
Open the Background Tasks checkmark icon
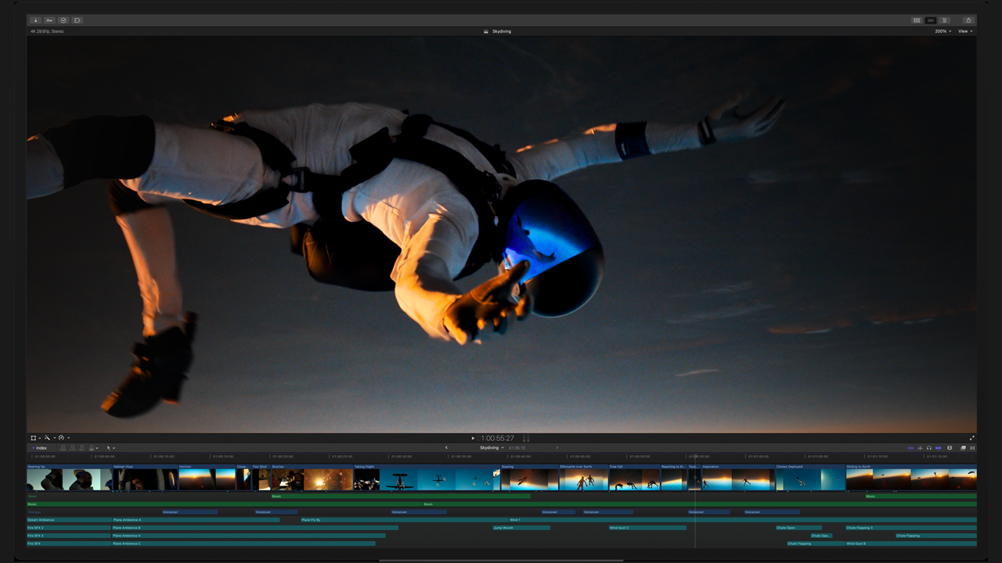pyautogui.click(x=63, y=20)
